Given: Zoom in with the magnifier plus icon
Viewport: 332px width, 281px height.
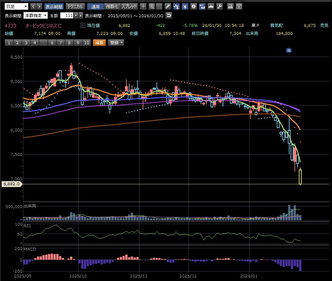Looking at the screenshot, I should (152, 6).
